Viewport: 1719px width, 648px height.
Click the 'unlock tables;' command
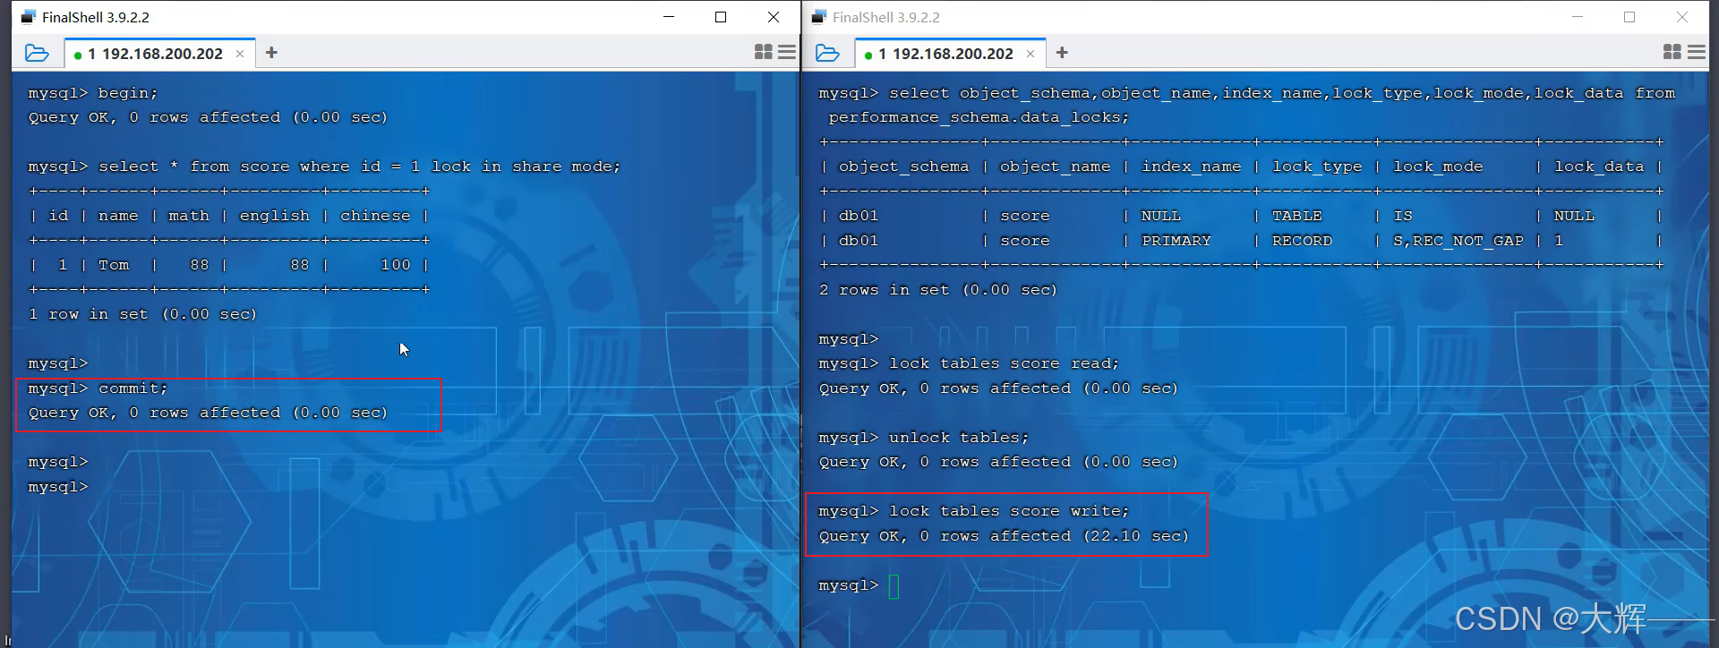(x=959, y=438)
